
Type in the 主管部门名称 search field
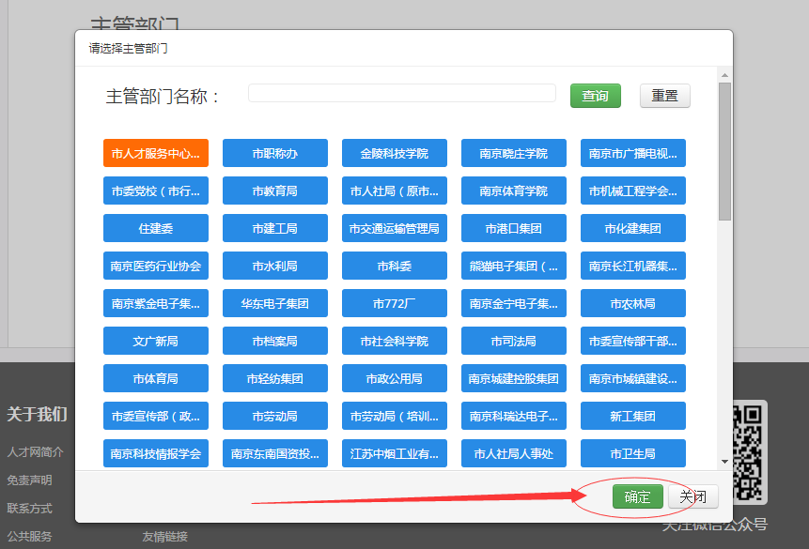402,93
